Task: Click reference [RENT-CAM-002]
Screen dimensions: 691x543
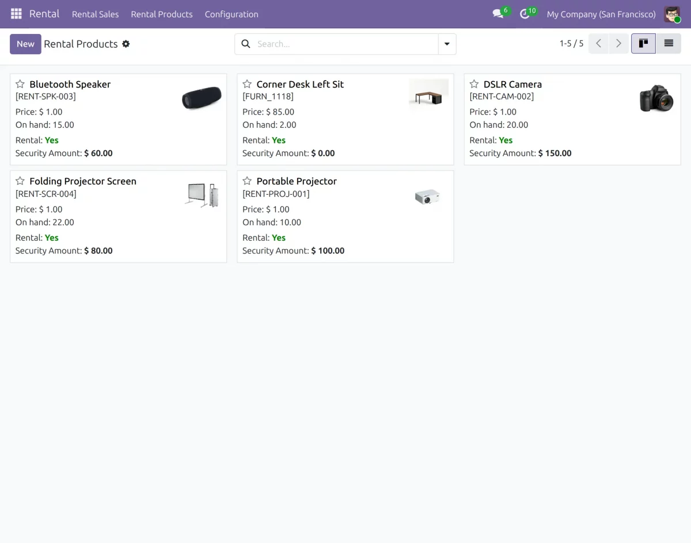Action: coord(502,96)
